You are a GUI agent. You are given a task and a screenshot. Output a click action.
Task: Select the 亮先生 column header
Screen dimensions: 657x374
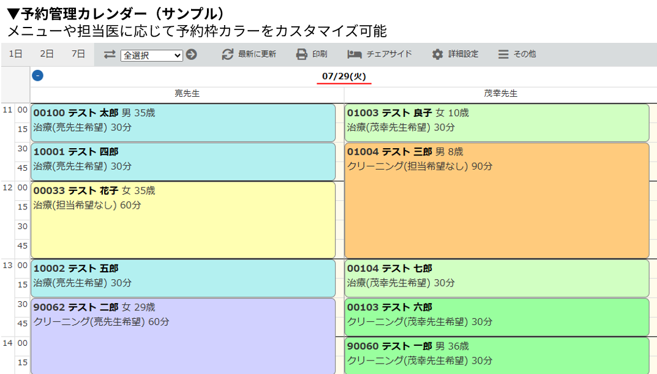[187, 94]
